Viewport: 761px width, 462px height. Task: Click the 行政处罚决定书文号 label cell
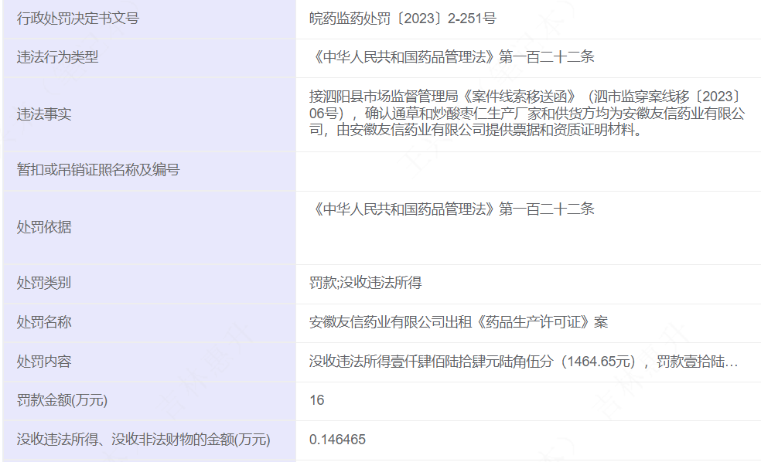coord(77,19)
